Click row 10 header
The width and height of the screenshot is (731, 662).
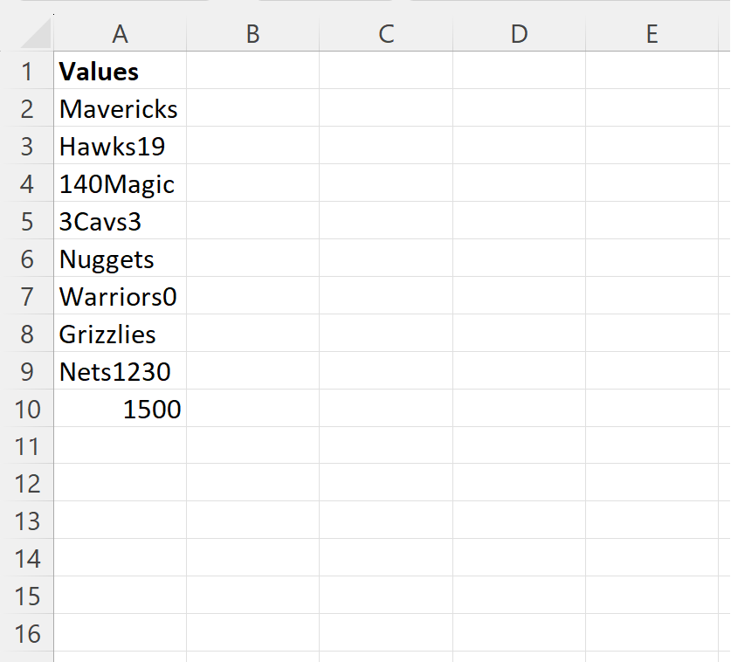click(27, 410)
